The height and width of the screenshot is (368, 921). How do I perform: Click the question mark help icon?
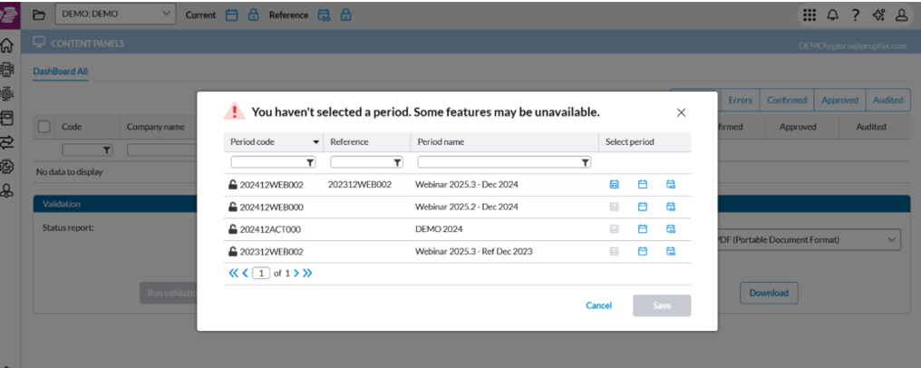click(855, 15)
